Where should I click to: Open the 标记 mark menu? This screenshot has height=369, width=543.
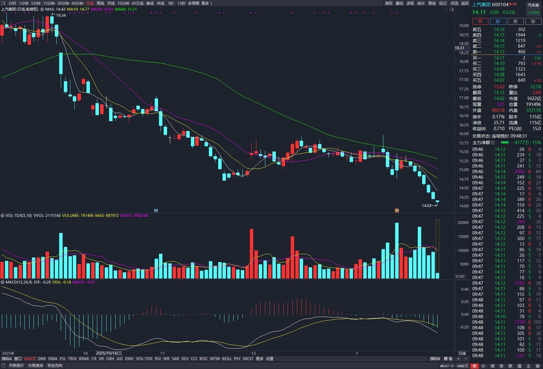[443, 3]
